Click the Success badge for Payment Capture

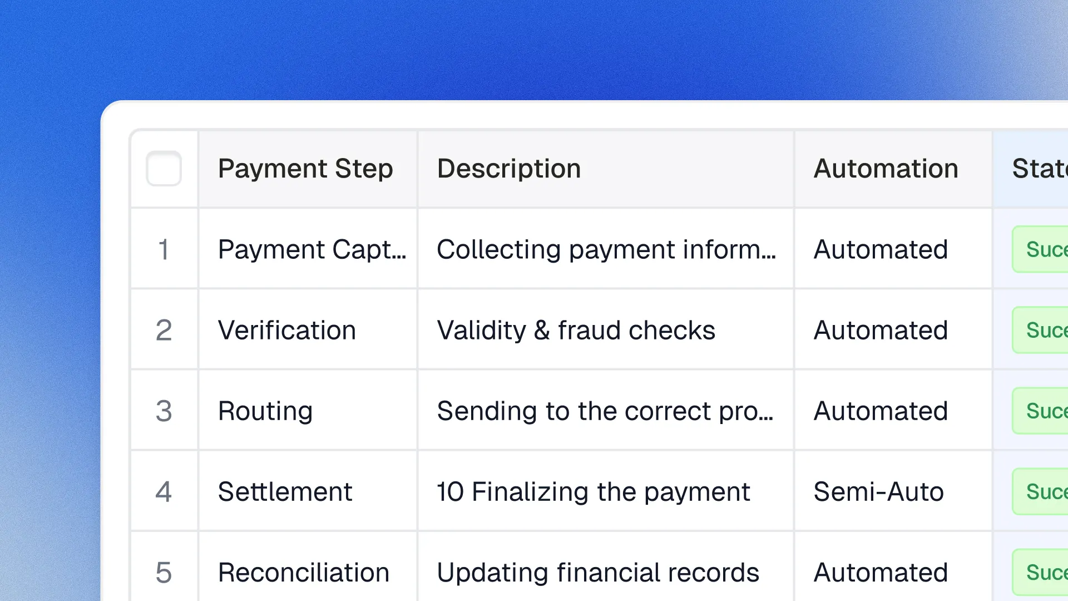click(x=1046, y=249)
